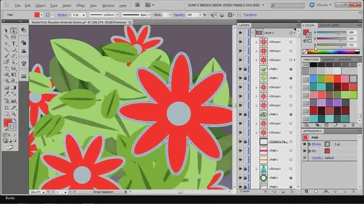Switch to the Gradient panel tab

click(345, 59)
